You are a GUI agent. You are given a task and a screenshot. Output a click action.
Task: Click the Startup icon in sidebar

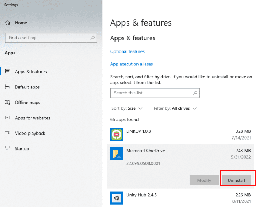(7, 148)
